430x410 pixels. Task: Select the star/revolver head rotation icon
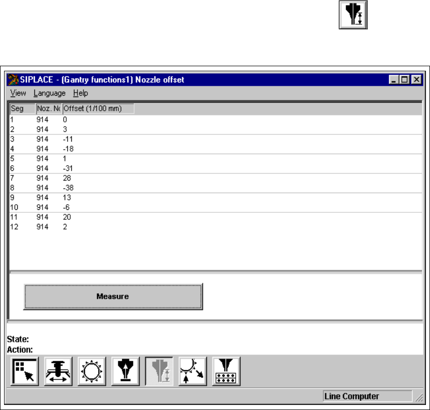pos(92,372)
